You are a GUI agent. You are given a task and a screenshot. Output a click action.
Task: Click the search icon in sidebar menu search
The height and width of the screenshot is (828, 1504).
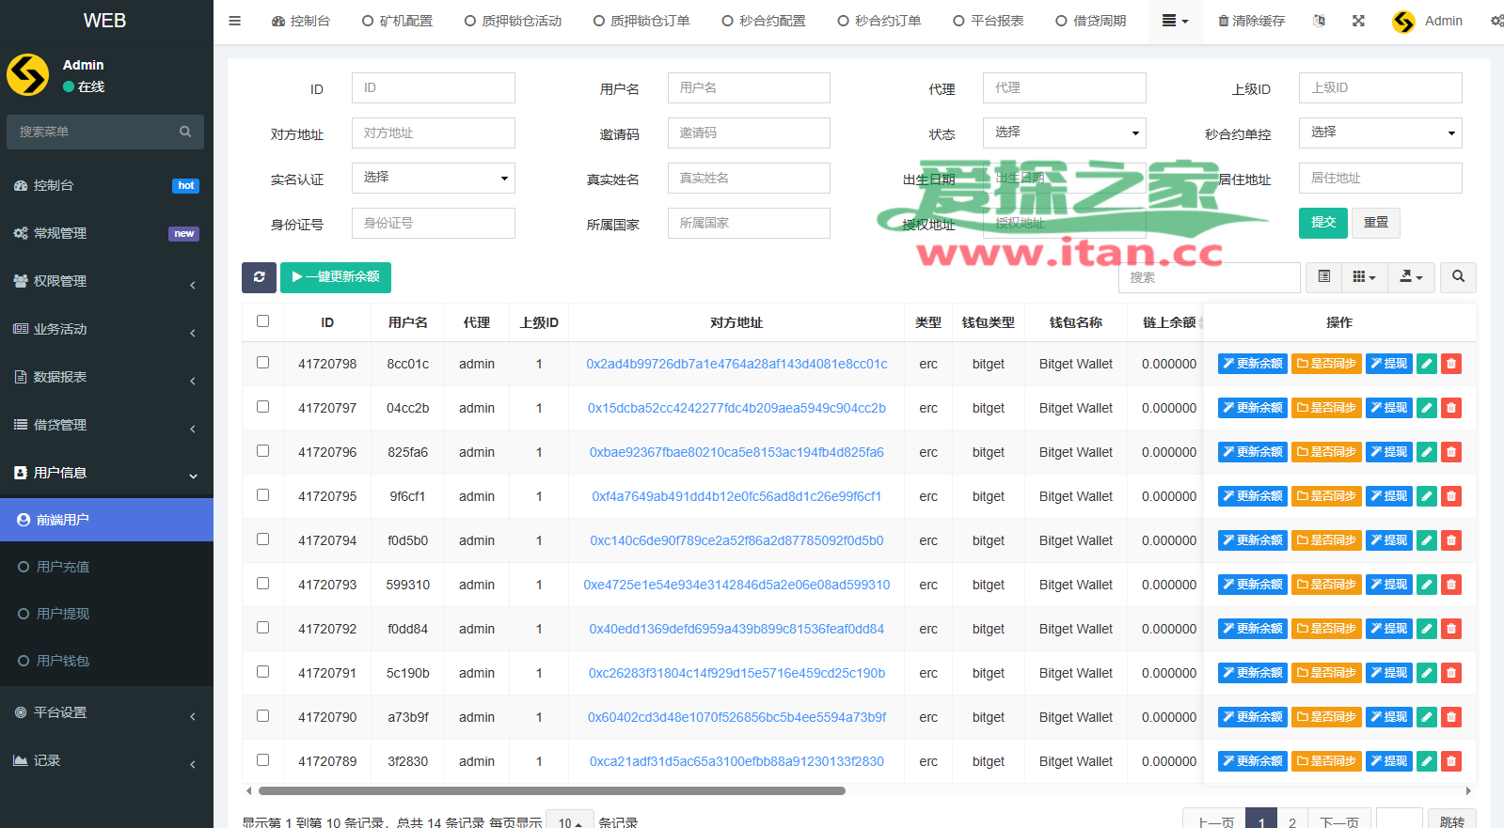[185, 132]
